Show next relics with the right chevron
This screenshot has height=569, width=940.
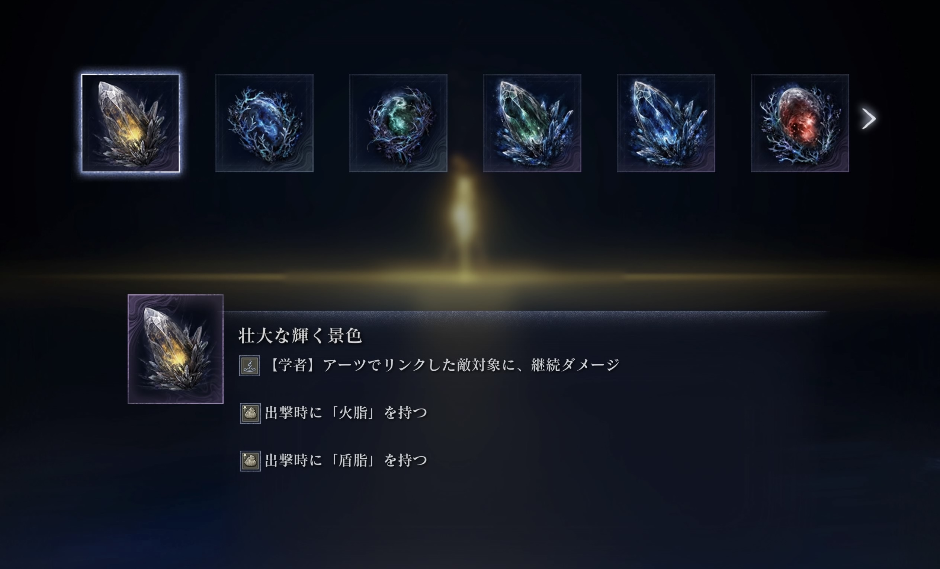(x=869, y=119)
